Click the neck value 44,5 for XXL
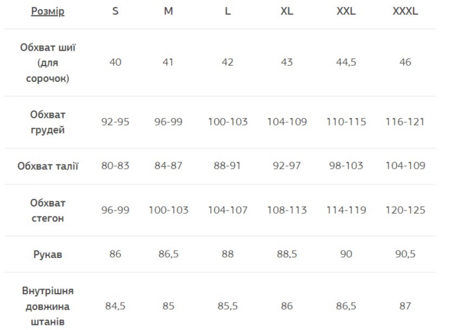 point(347,62)
